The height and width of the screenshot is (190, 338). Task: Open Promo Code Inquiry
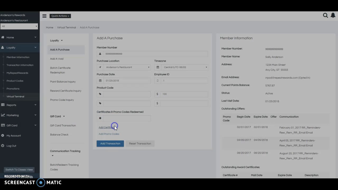point(62,100)
